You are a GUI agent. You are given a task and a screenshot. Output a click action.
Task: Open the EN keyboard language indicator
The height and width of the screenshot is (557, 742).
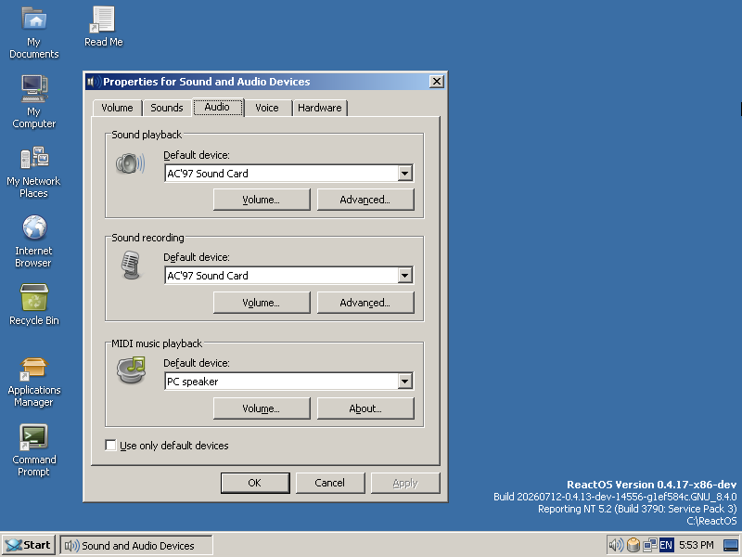point(666,545)
